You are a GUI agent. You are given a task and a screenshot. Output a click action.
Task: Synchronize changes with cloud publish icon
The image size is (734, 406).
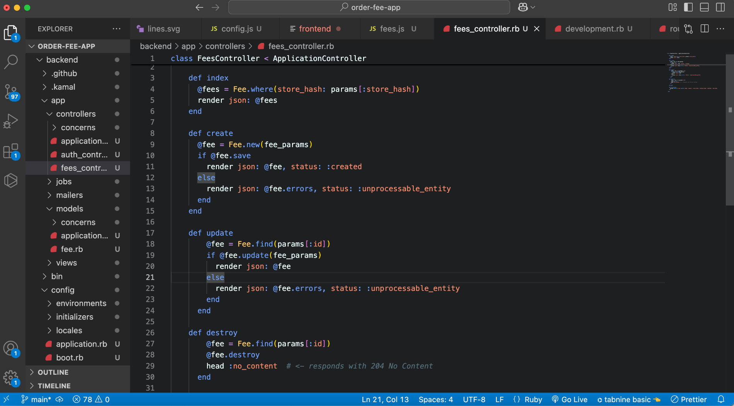(59, 399)
